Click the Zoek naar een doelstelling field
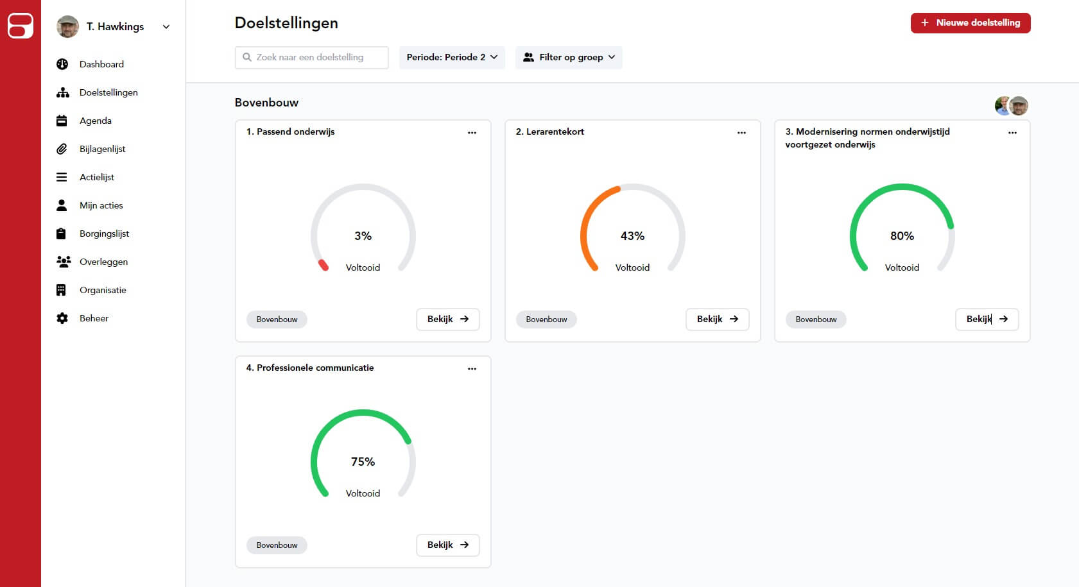1079x587 pixels. tap(312, 57)
